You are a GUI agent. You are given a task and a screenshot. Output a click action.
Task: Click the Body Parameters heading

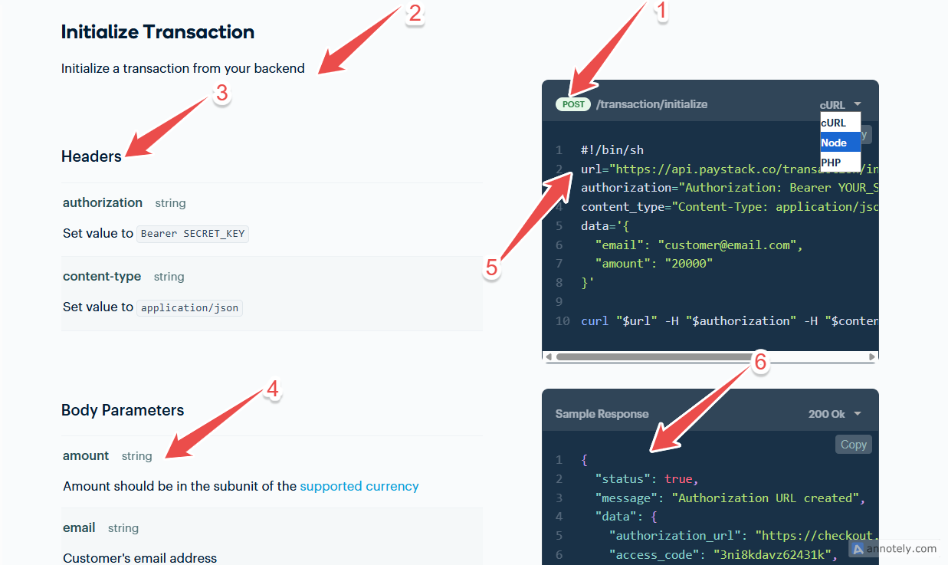123,410
